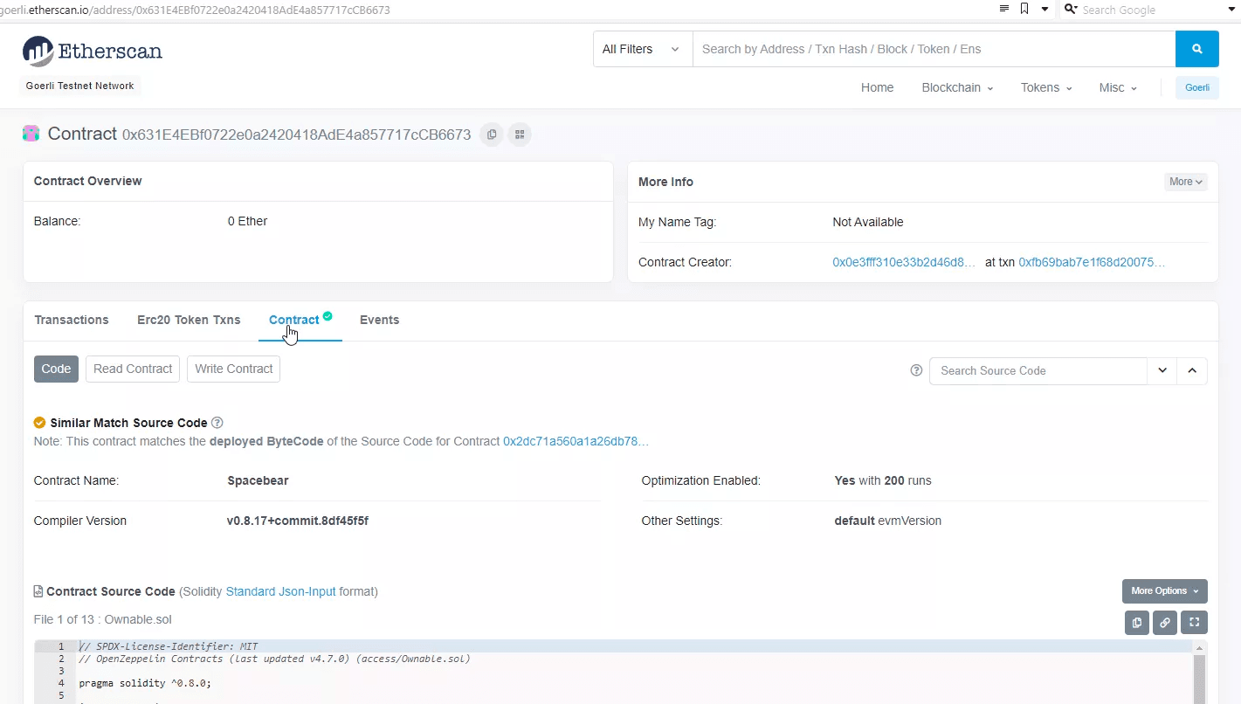This screenshot has width=1241, height=704.
Task: Click contract name Spacebear
Action: pyautogui.click(x=258, y=480)
